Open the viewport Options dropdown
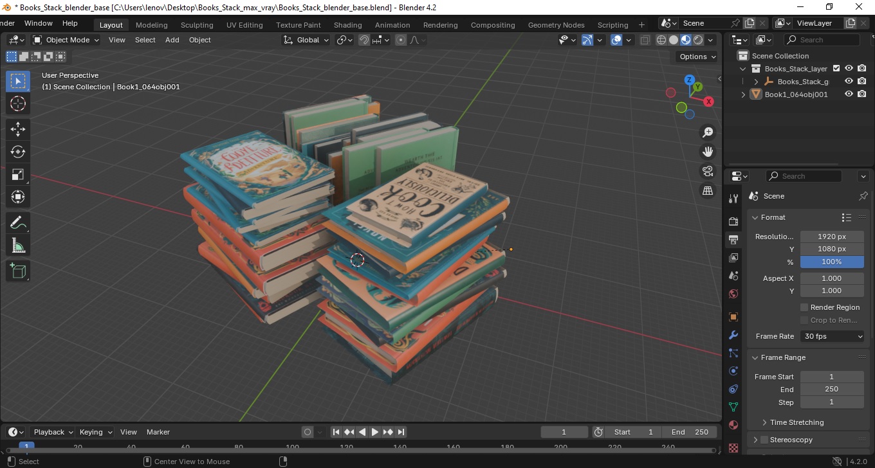 pyautogui.click(x=698, y=57)
